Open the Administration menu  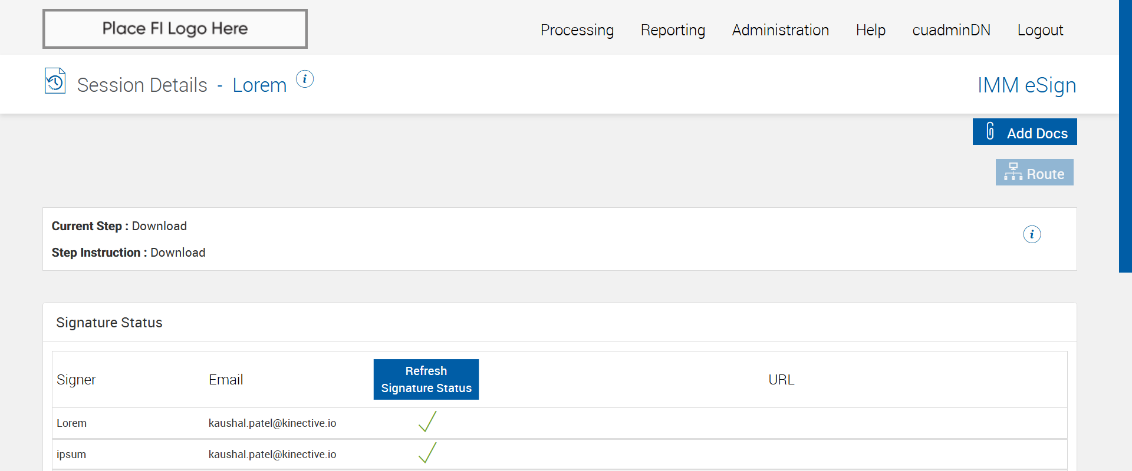(x=780, y=30)
